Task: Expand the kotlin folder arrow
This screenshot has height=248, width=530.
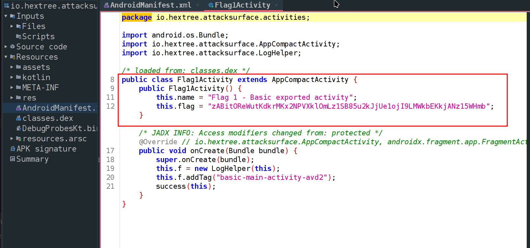Action: (12, 77)
